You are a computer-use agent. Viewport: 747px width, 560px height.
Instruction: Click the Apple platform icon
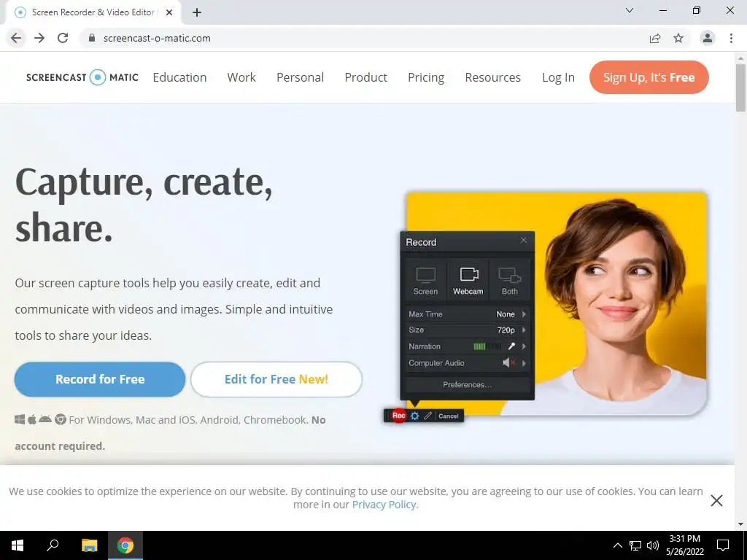point(32,419)
